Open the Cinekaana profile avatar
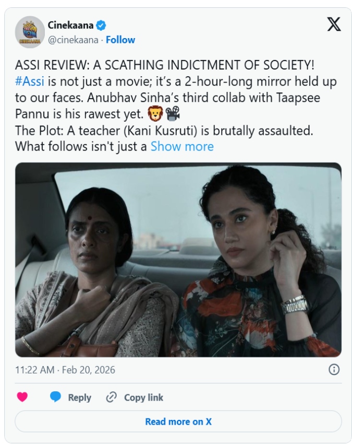The width and height of the screenshot is (352, 444). (30, 31)
